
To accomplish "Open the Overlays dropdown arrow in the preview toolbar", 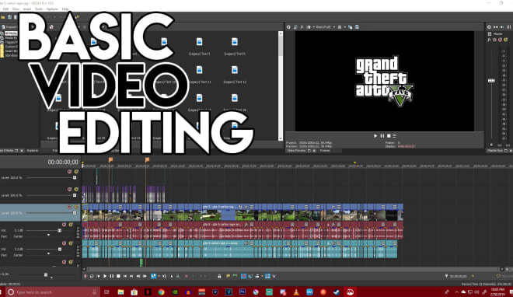I will click(x=345, y=27).
